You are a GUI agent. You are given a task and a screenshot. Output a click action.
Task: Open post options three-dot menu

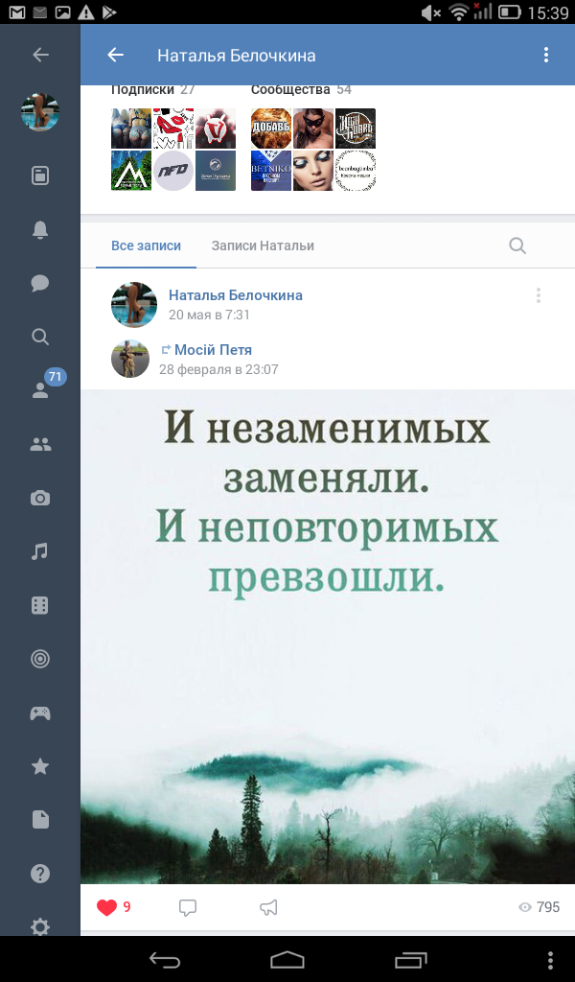[x=538, y=295]
